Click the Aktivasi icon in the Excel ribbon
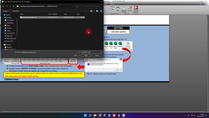209x118 pixels. click(130, 9)
